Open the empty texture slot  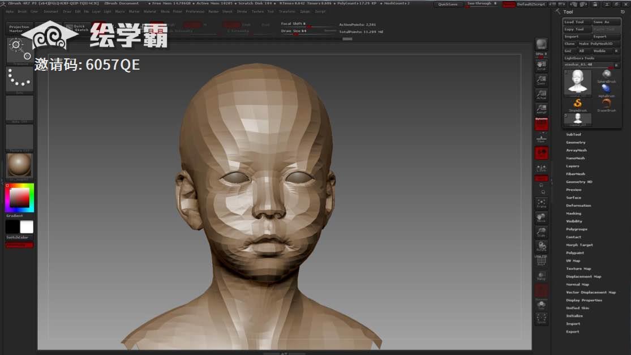tap(19, 137)
